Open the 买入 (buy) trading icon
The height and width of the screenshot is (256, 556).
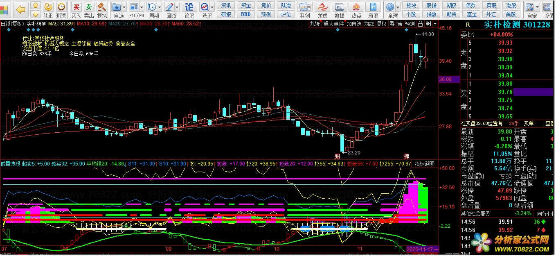point(76,10)
